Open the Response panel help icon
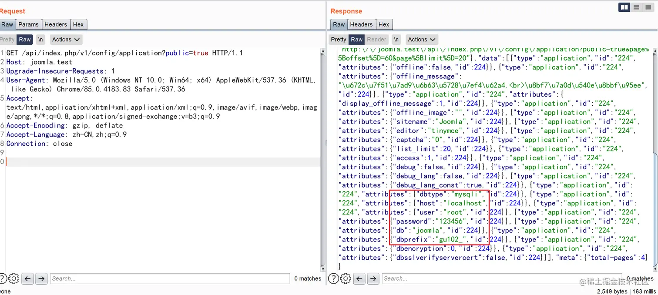 333,278
